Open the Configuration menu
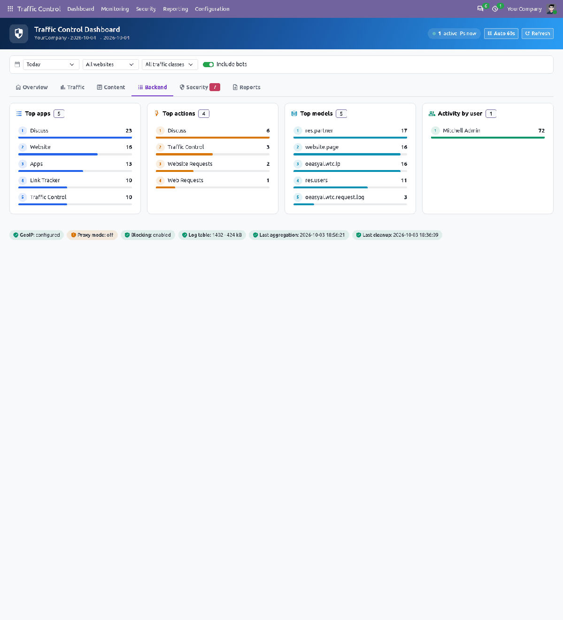Viewport: 563px width, 620px height. (212, 9)
